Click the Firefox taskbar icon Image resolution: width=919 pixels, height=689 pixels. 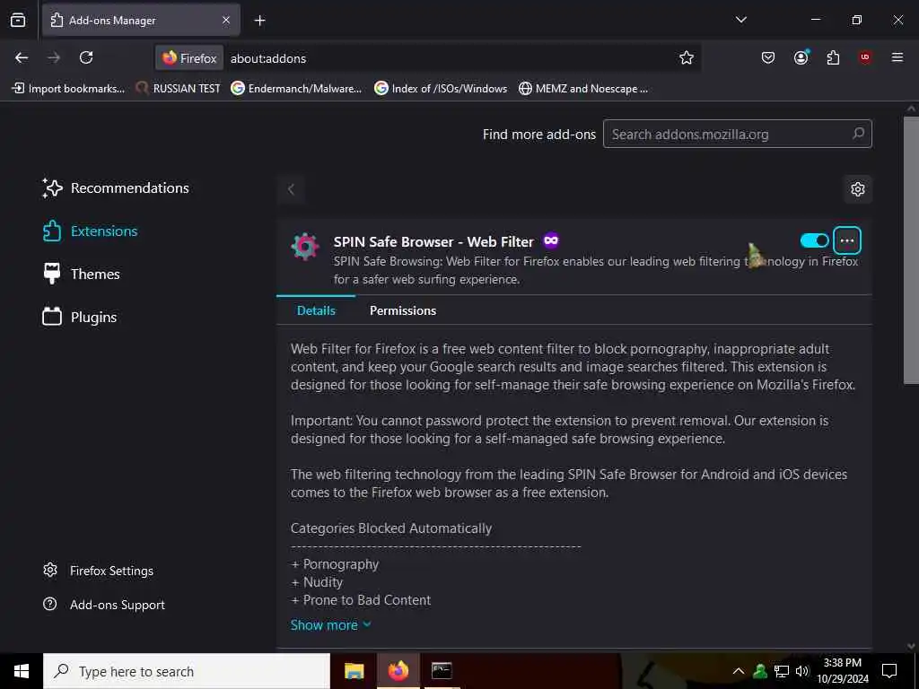coord(398,671)
